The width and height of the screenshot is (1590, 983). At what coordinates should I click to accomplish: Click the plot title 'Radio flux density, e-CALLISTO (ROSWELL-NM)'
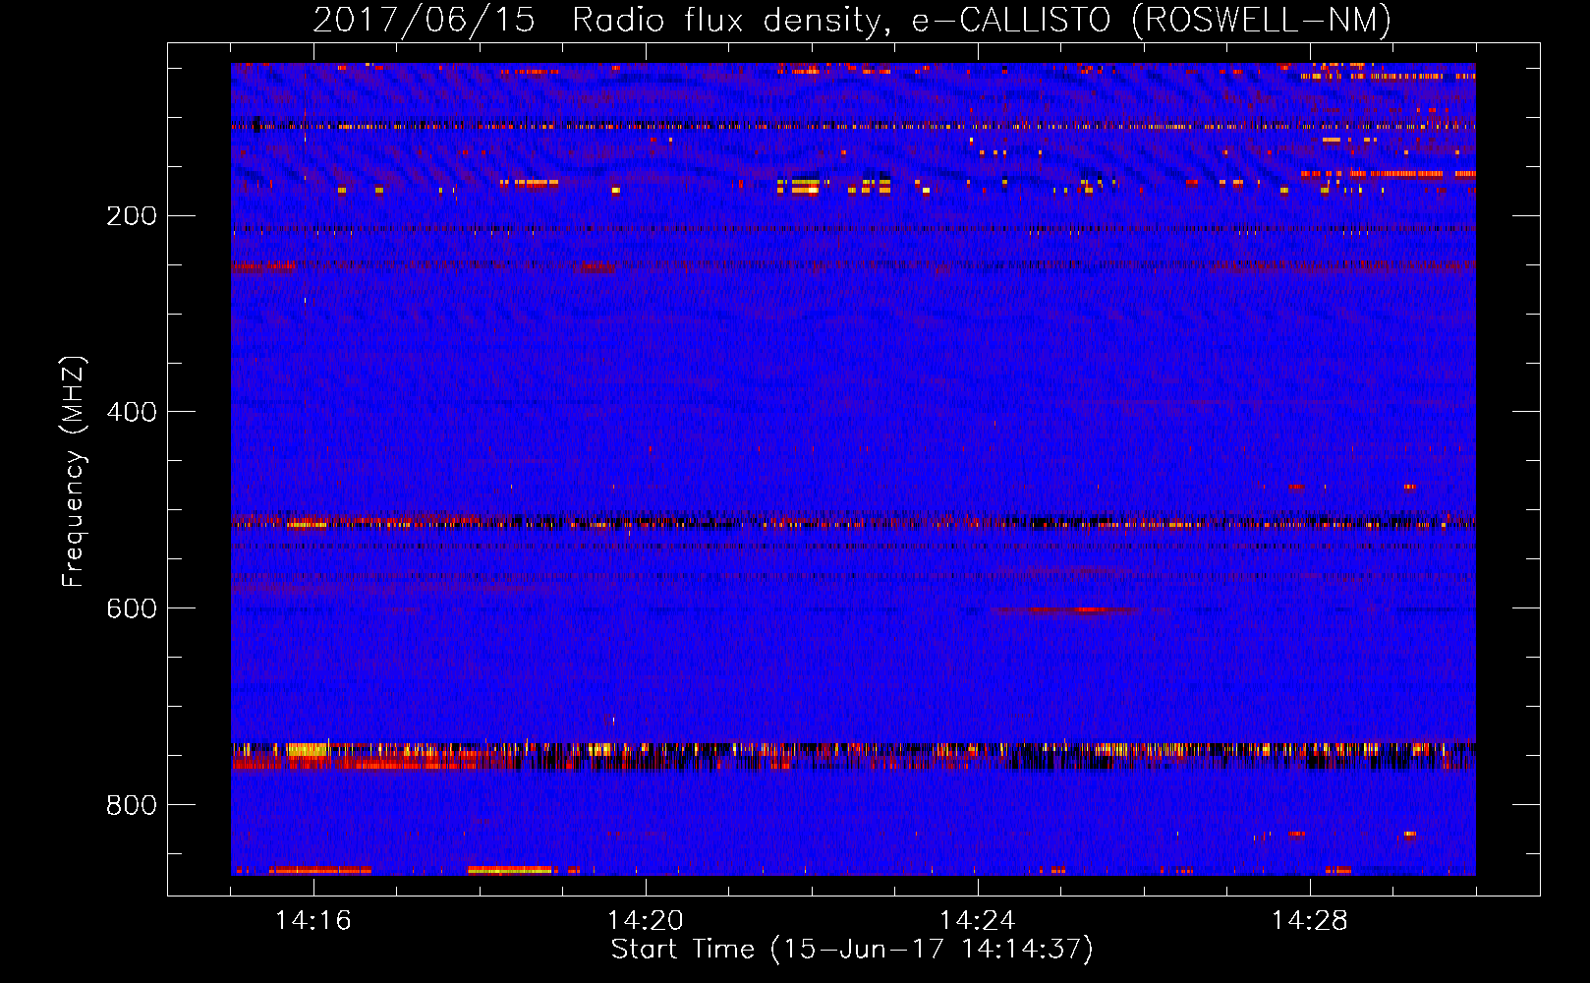982,21
